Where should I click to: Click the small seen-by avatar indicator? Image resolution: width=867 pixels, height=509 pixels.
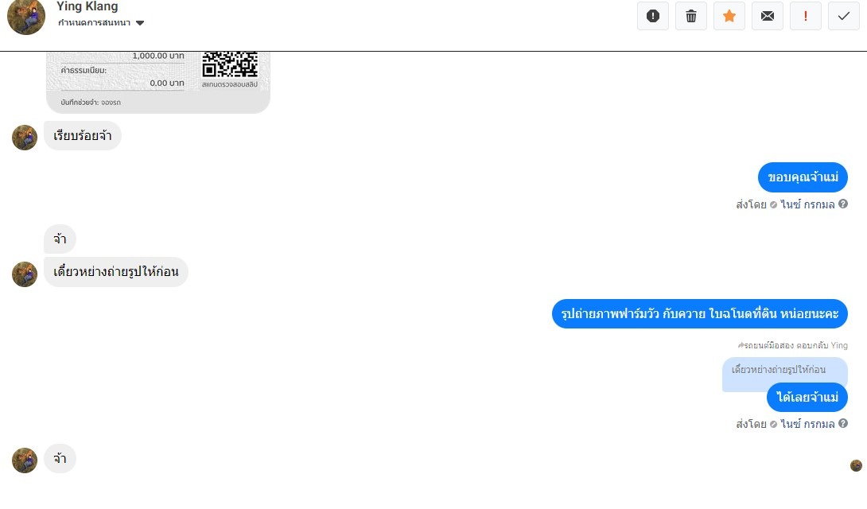point(856,466)
